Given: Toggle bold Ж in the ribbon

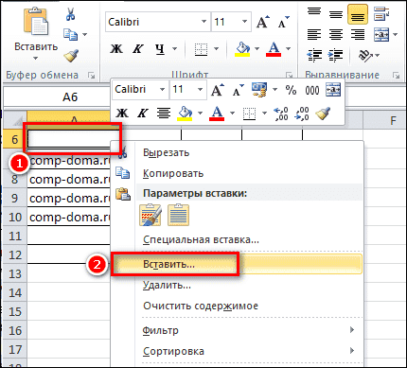Looking at the screenshot, I should tap(116, 48).
